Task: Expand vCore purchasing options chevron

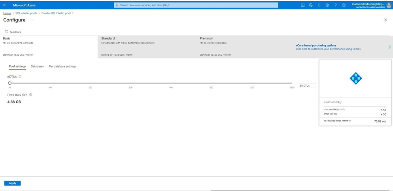Action: pyautogui.click(x=389, y=47)
